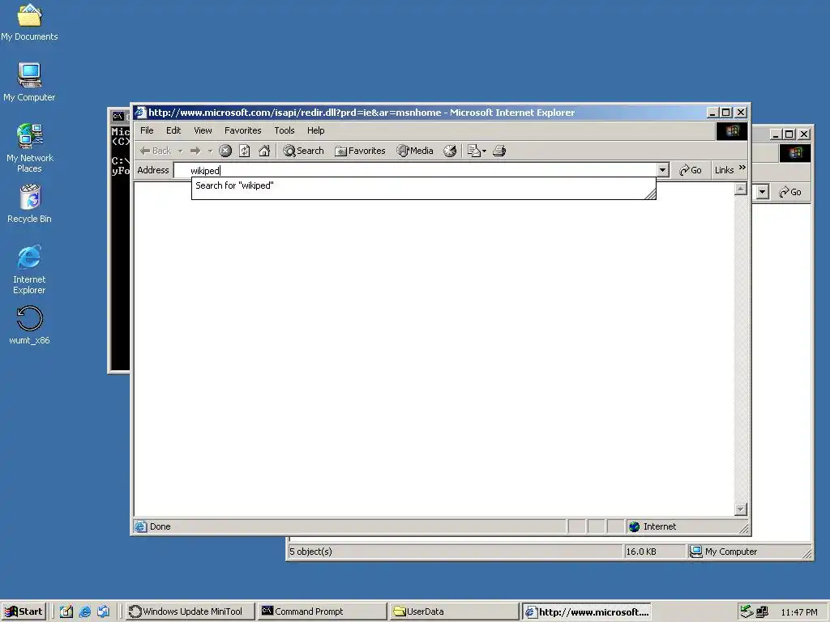Viewport: 830px width, 622px height.
Task: Click the Links toolbar label
Action: point(724,170)
